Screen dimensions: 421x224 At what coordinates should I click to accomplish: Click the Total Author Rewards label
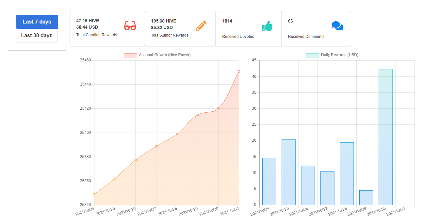pyautogui.click(x=170, y=35)
